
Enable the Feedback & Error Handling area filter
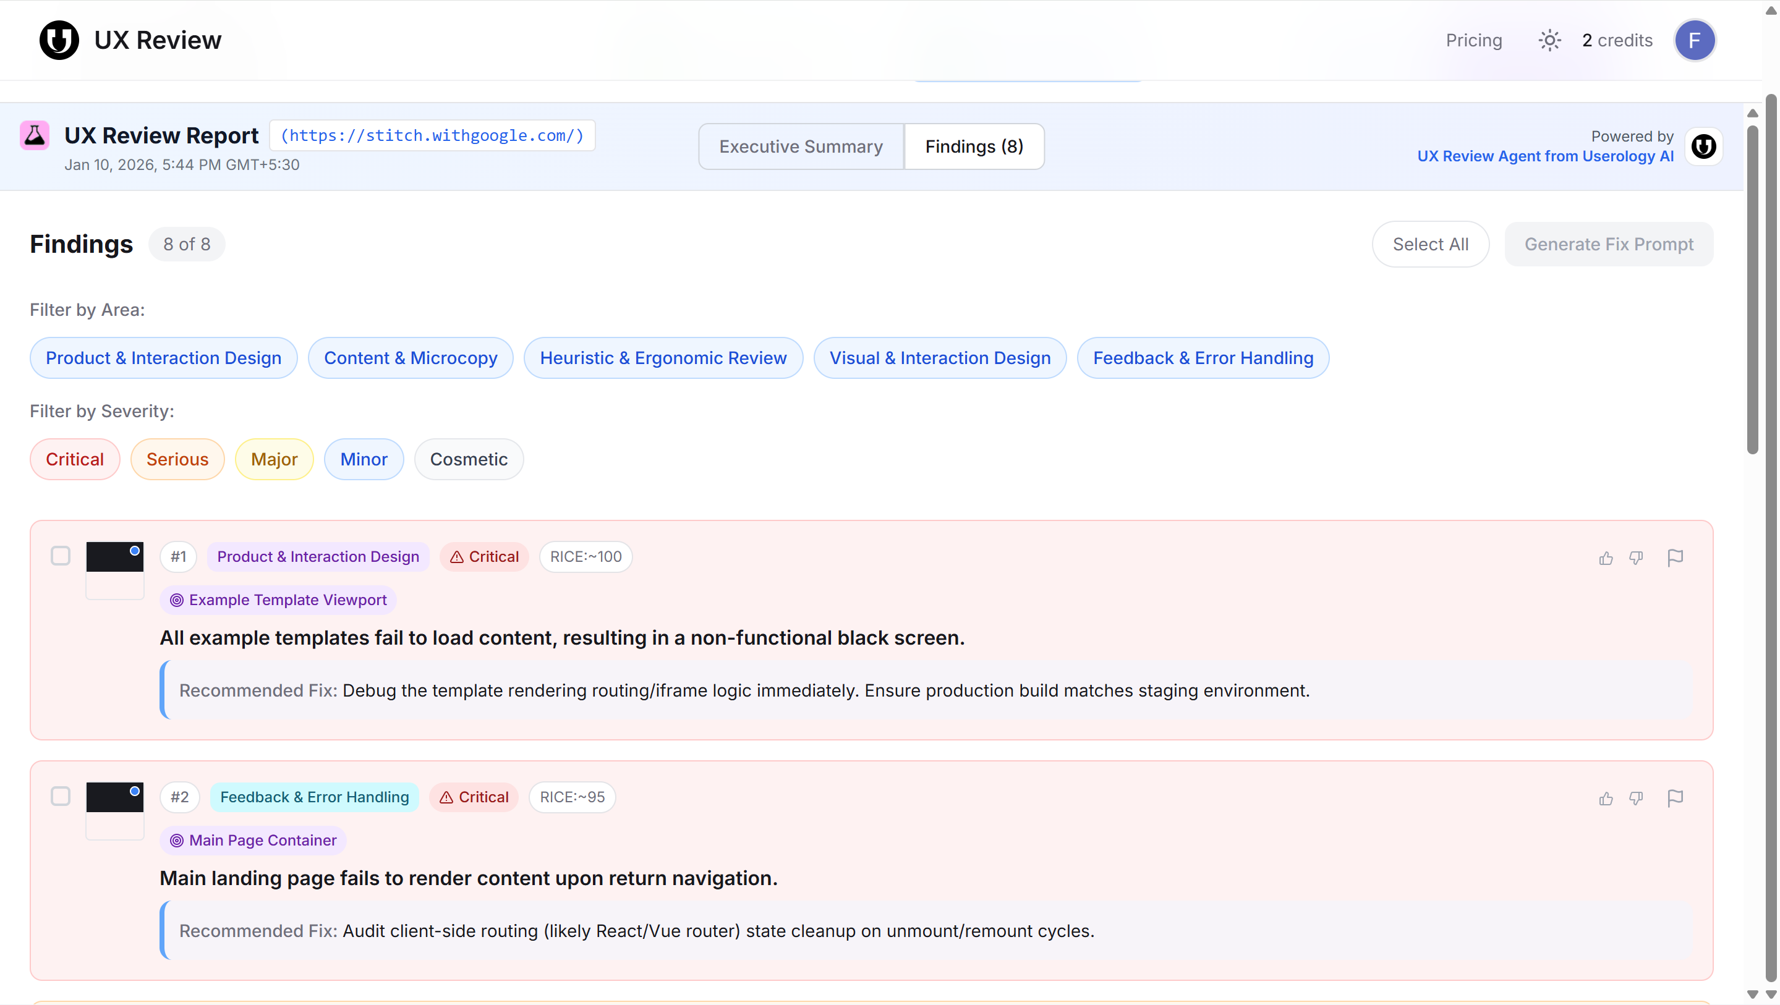pyautogui.click(x=1203, y=358)
